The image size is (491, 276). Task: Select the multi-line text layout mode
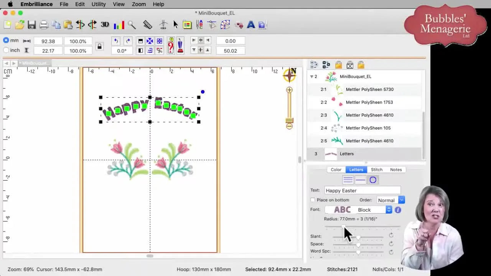(x=348, y=180)
